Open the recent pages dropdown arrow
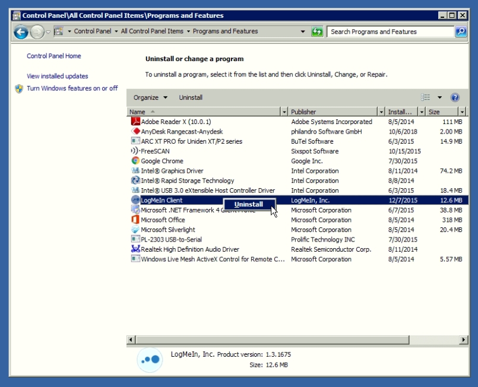 click(x=48, y=31)
